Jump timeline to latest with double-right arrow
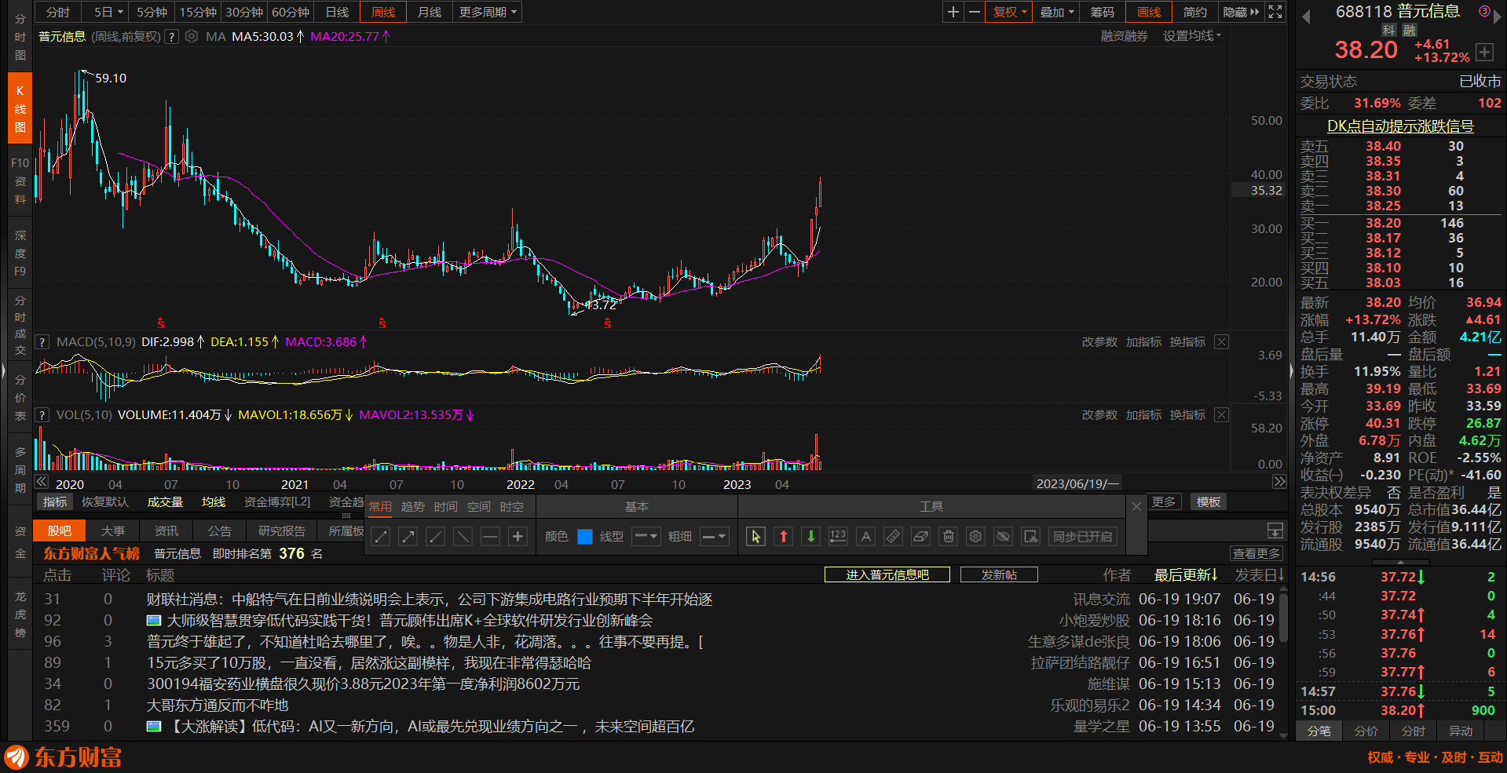This screenshot has height=773, width=1507. [x=1279, y=482]
